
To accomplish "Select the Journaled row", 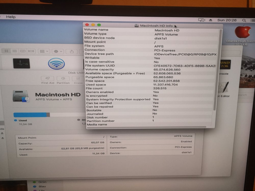I will [149, 114].
